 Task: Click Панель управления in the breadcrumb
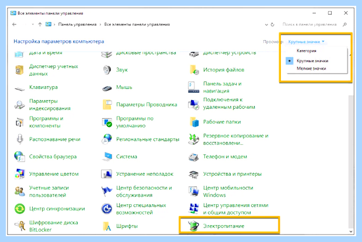(x=77, y=24)
